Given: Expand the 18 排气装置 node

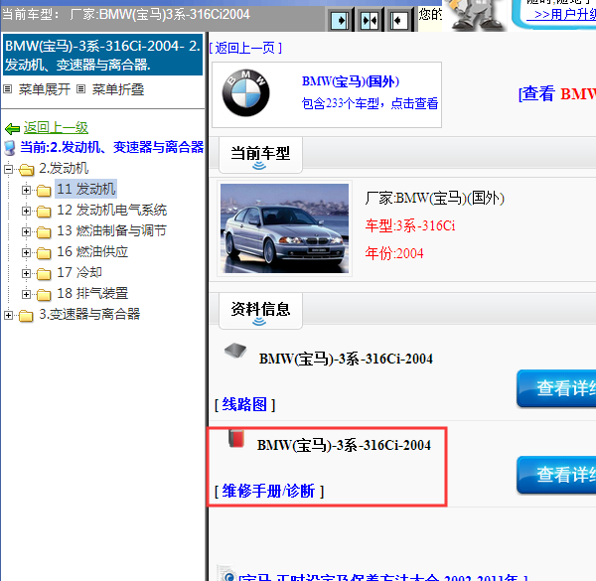Looking at the screenshot, I should pyautogui.click(x=26, y=294).
